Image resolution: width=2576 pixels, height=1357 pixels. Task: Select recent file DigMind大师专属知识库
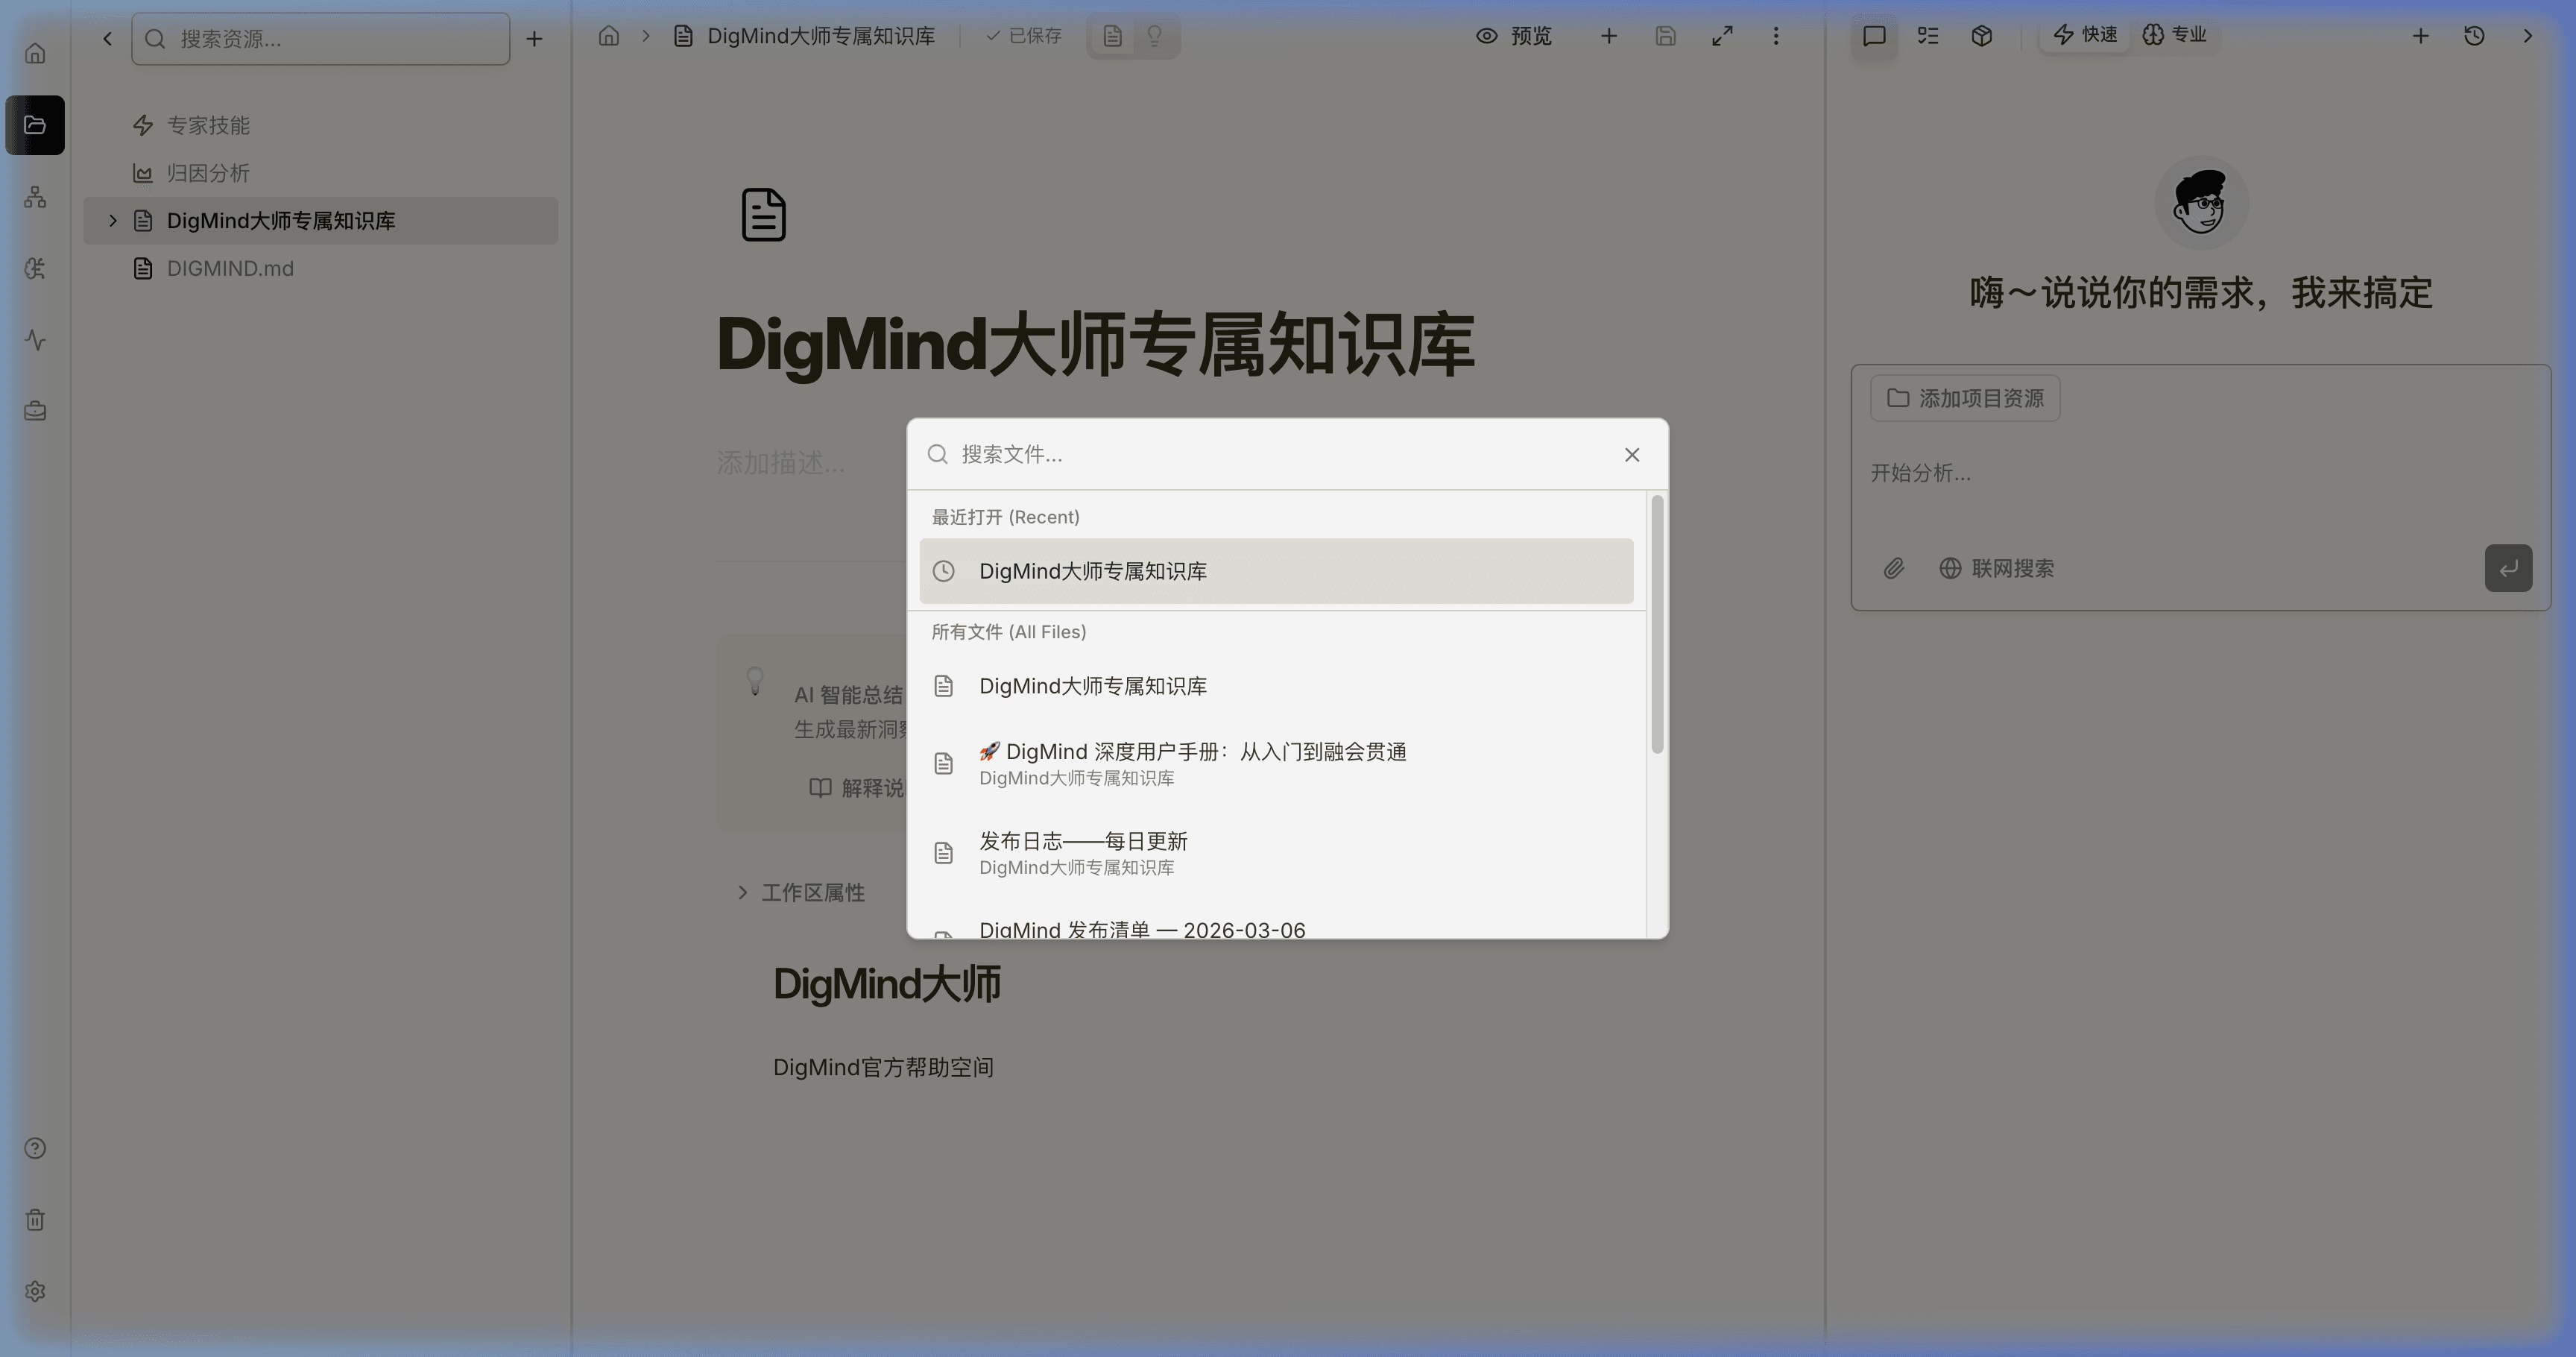click(x=1276, y=571)
